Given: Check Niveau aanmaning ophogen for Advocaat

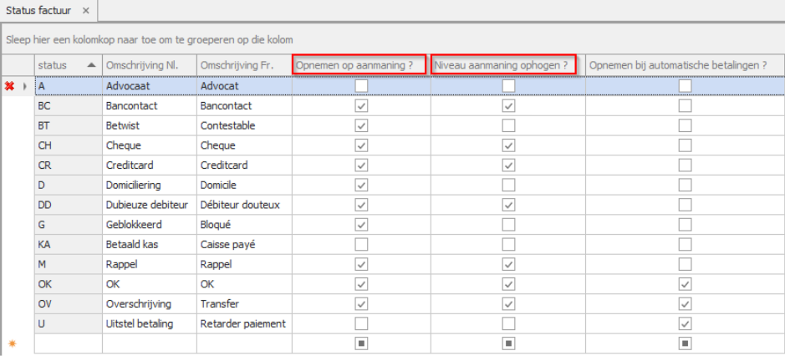Looking at the screenshot, I should tap(508, 86).
